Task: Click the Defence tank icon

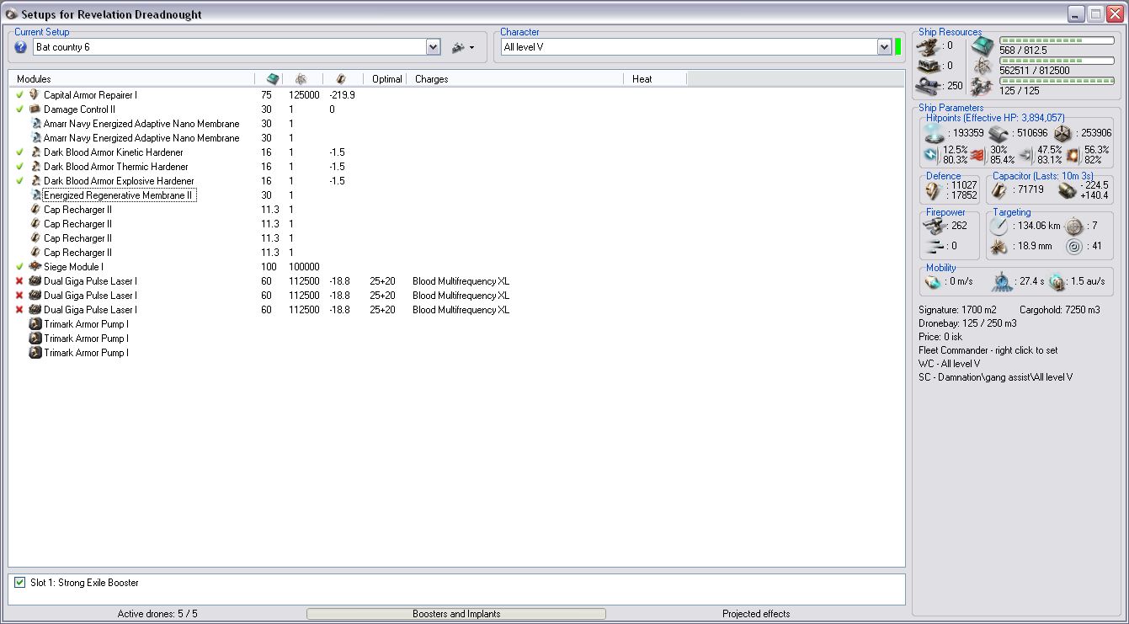Action: [933, 190]
